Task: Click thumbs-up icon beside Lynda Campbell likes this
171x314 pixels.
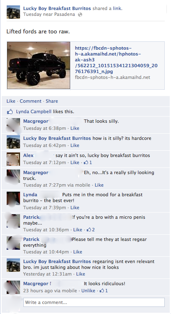Action: pyautogui.click(x=10, y=112)
